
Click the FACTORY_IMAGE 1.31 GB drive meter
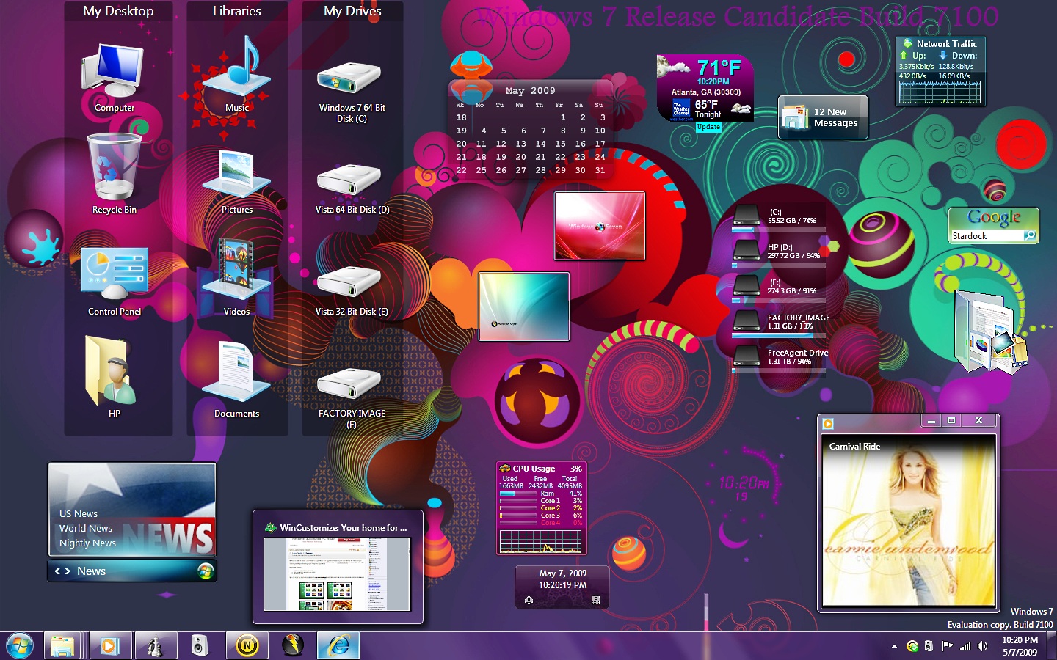click(x=780, y=323)
